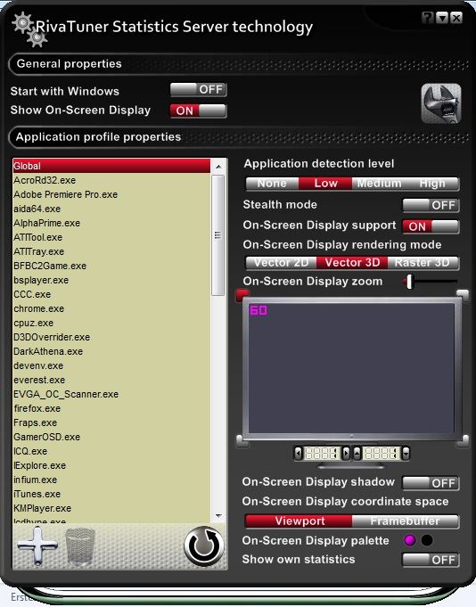This screenshot has width=476, height=607.
Task: Set application detection level to Medium
Action: coord(379,183)
